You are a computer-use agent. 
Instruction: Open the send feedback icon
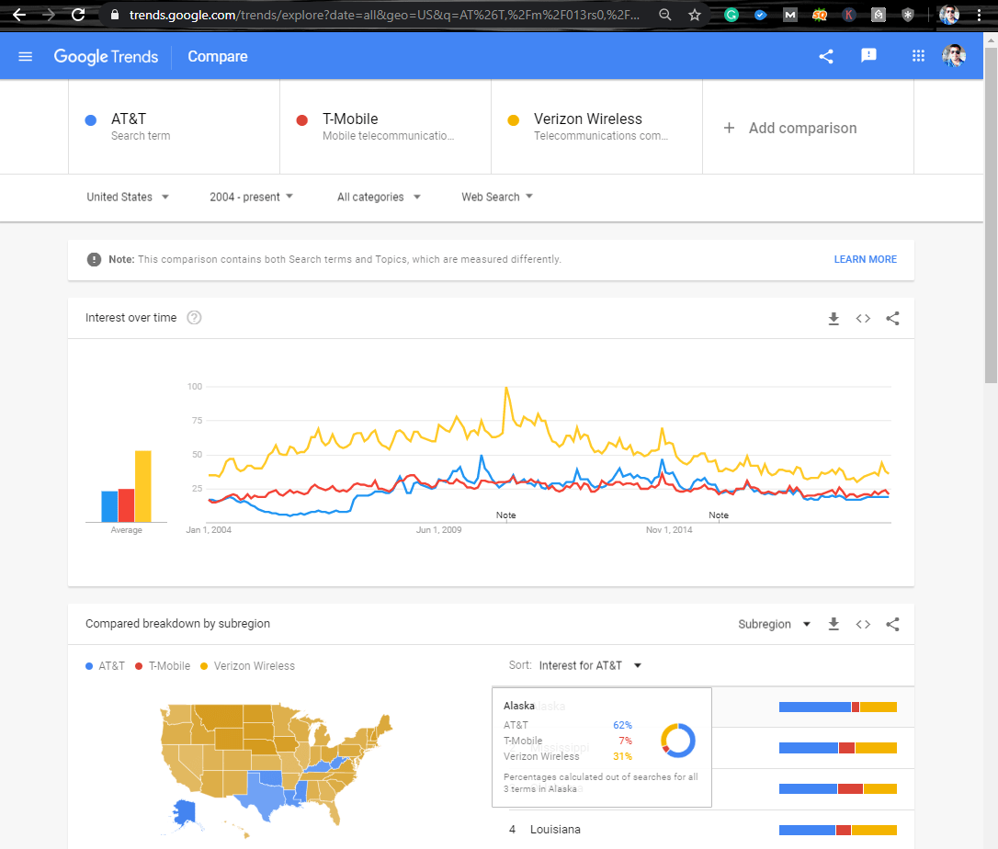[x=868, y=56]
